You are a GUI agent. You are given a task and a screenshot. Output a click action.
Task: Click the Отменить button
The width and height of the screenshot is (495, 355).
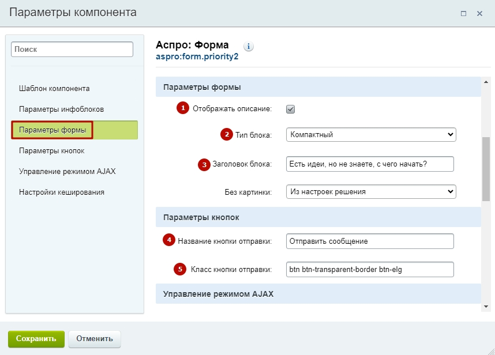coord(95,339)
